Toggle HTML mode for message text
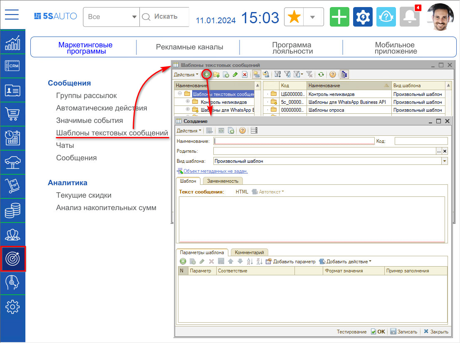The image size is (460, 343). (242, 191)
